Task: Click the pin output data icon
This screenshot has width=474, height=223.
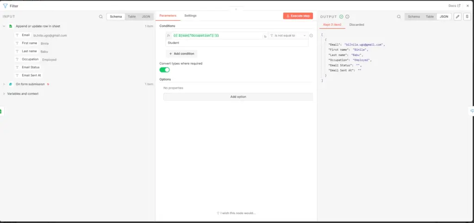Action: point(468,17)
